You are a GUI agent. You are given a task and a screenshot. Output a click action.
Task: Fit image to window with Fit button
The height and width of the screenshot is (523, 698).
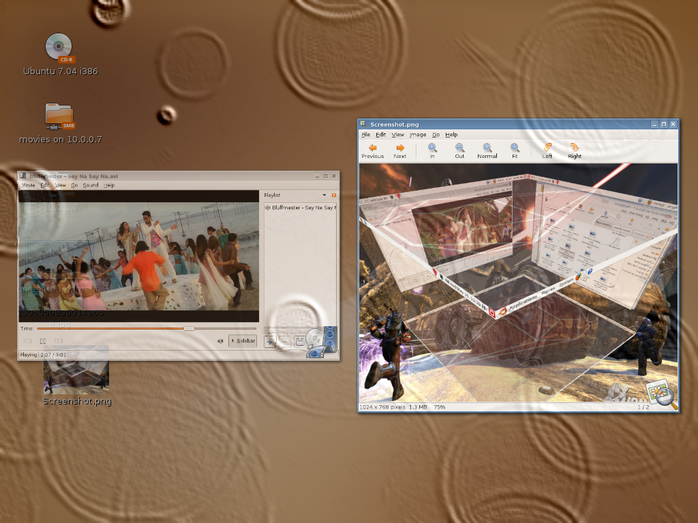tap(515, 150)
